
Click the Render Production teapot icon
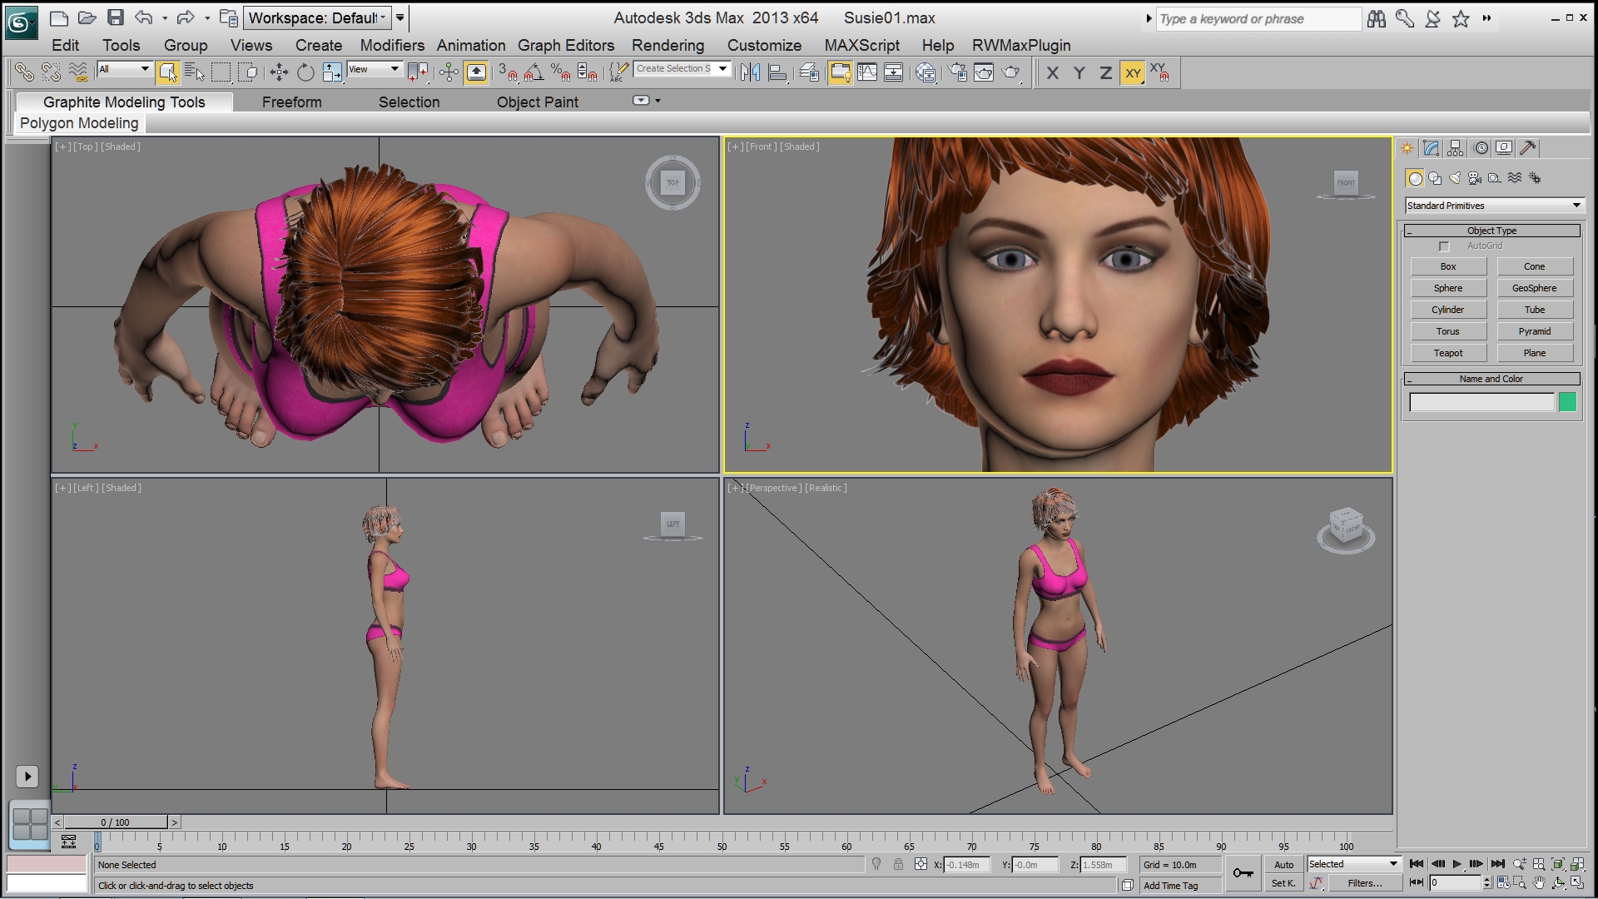(1010, 73)
